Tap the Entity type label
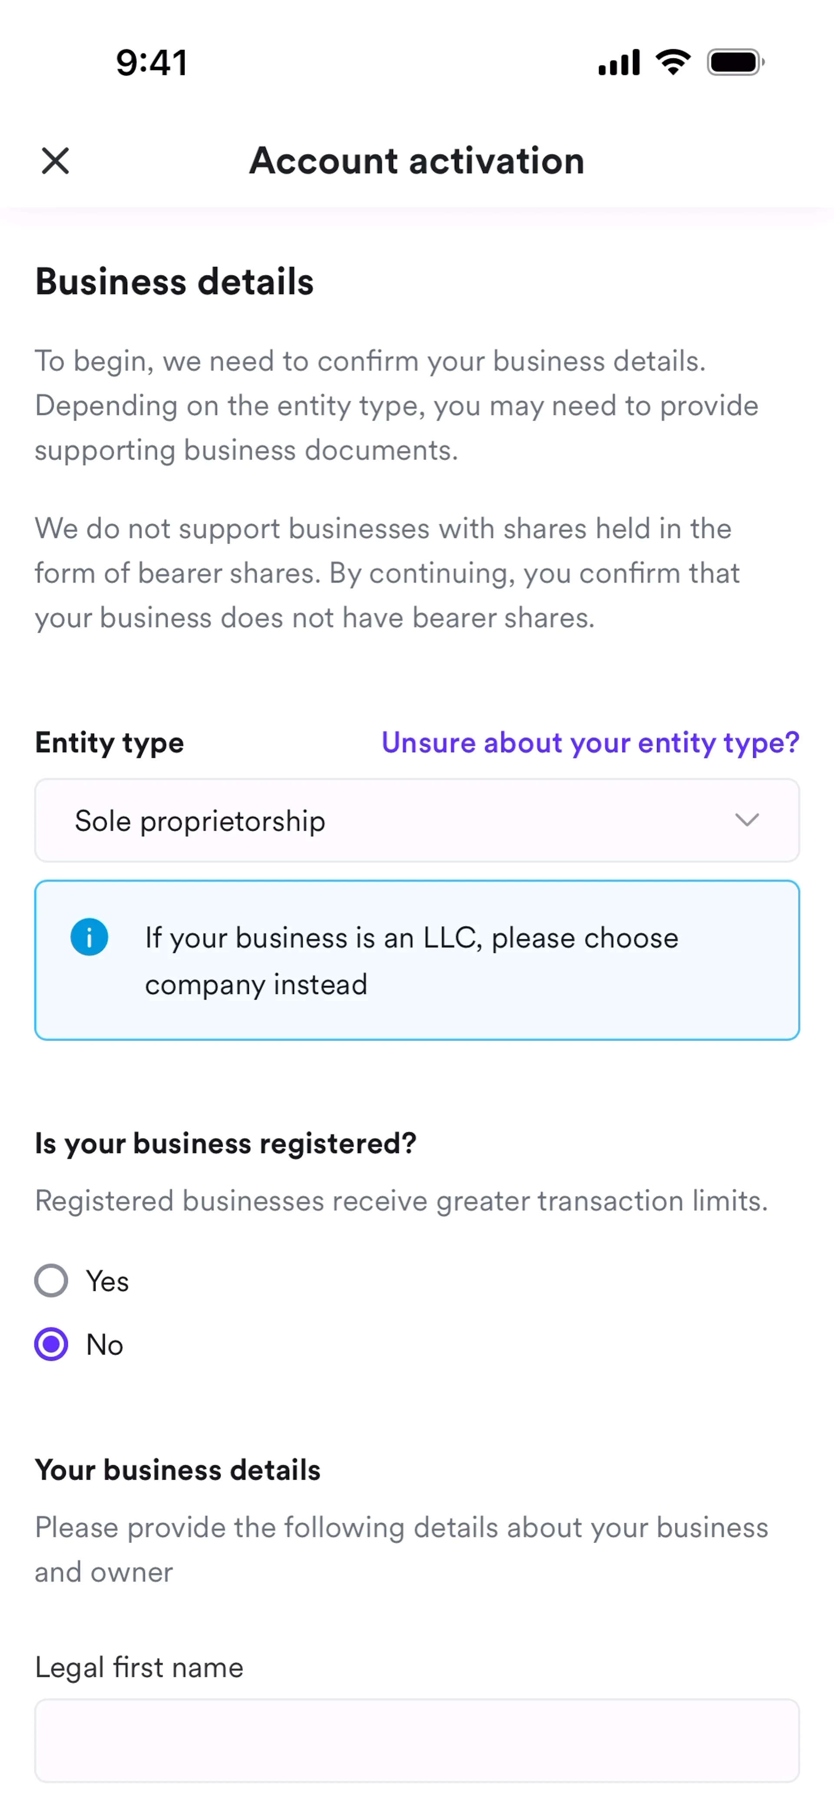834x1807 pixels. (109, 742)
